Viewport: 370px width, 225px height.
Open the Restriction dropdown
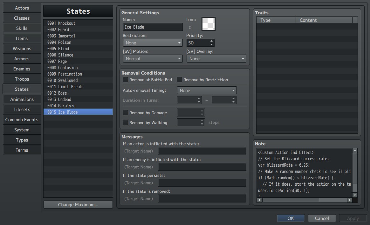[x=153, y=43]
